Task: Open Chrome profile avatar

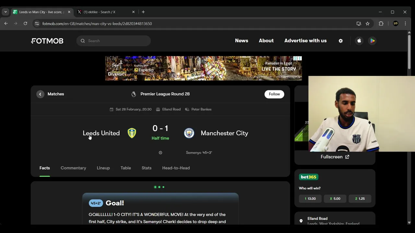Action: point(396,24)
